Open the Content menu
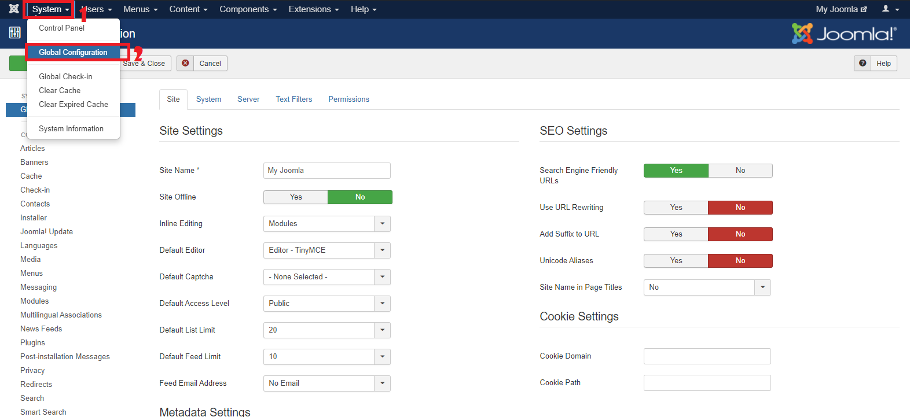The width and height of the screenshot is (910, 417). tap(189, 9)
